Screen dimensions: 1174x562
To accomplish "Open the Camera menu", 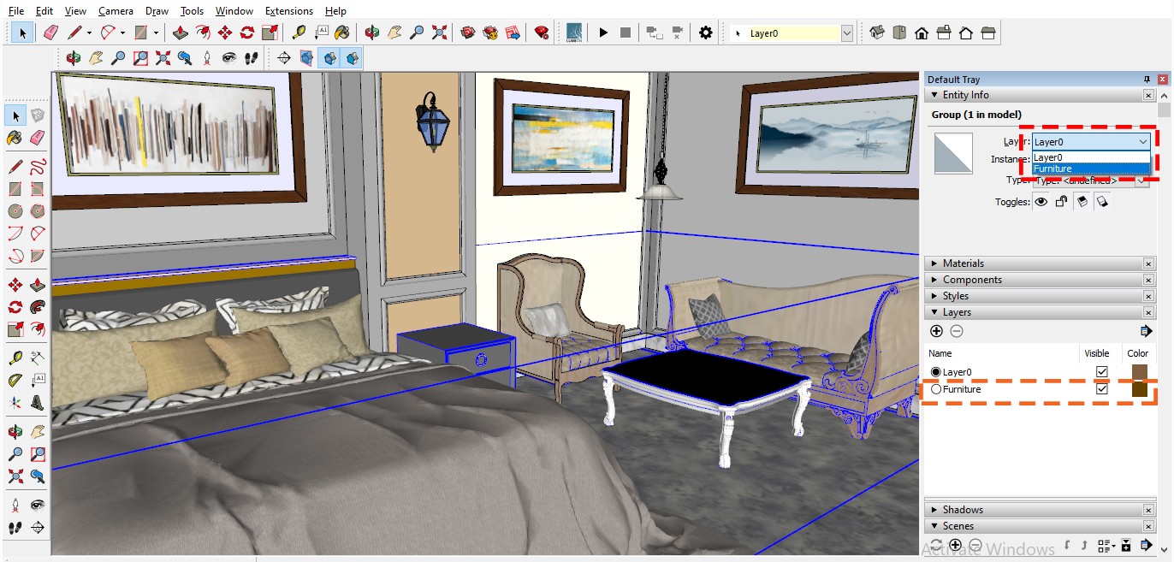I will click(116, 11).
